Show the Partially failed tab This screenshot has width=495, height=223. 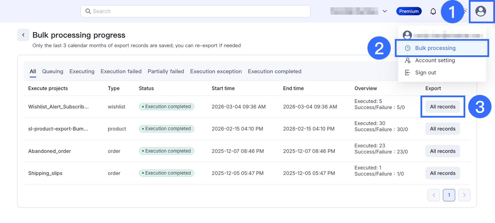[x=166, y=71]
